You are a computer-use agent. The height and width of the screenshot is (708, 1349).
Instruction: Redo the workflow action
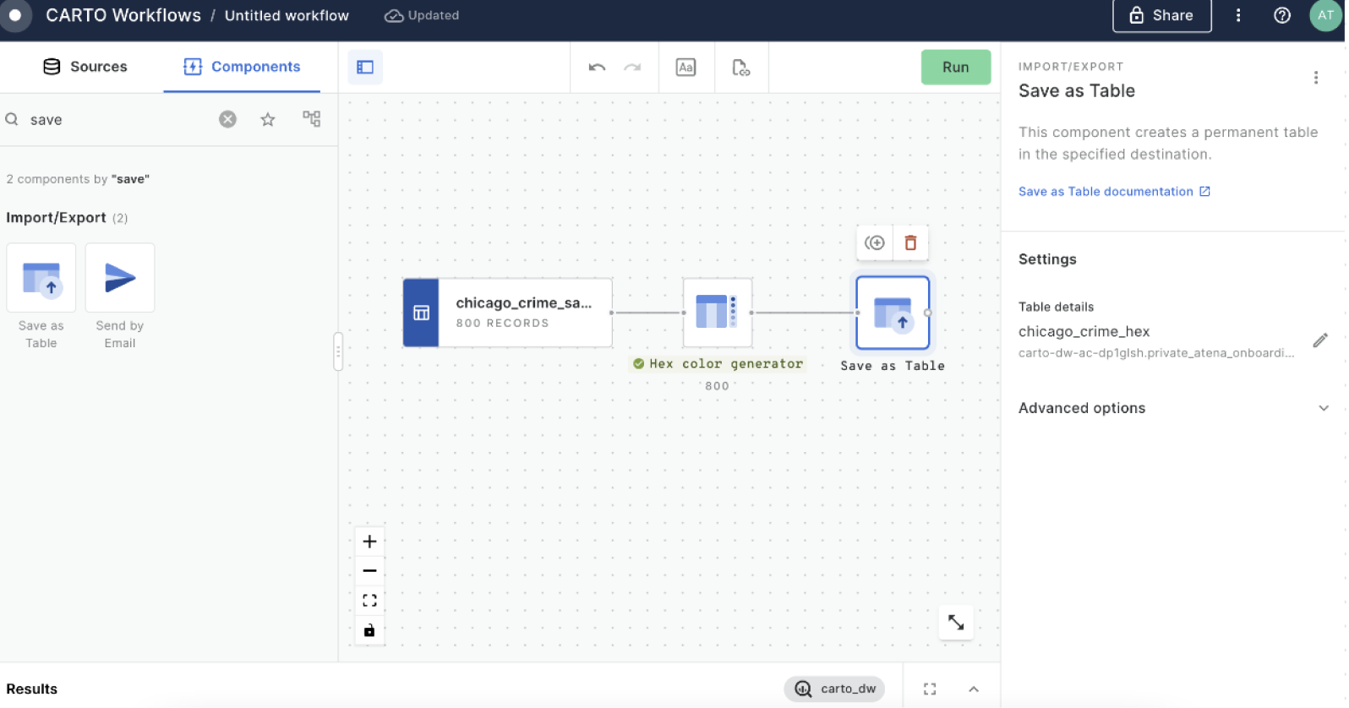click(x=632, y=67)
